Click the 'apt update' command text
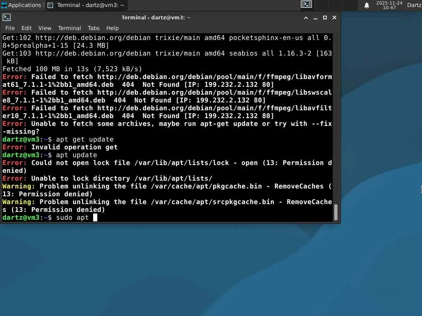Viewport: 422px width, 316px height. pos(76,155)
